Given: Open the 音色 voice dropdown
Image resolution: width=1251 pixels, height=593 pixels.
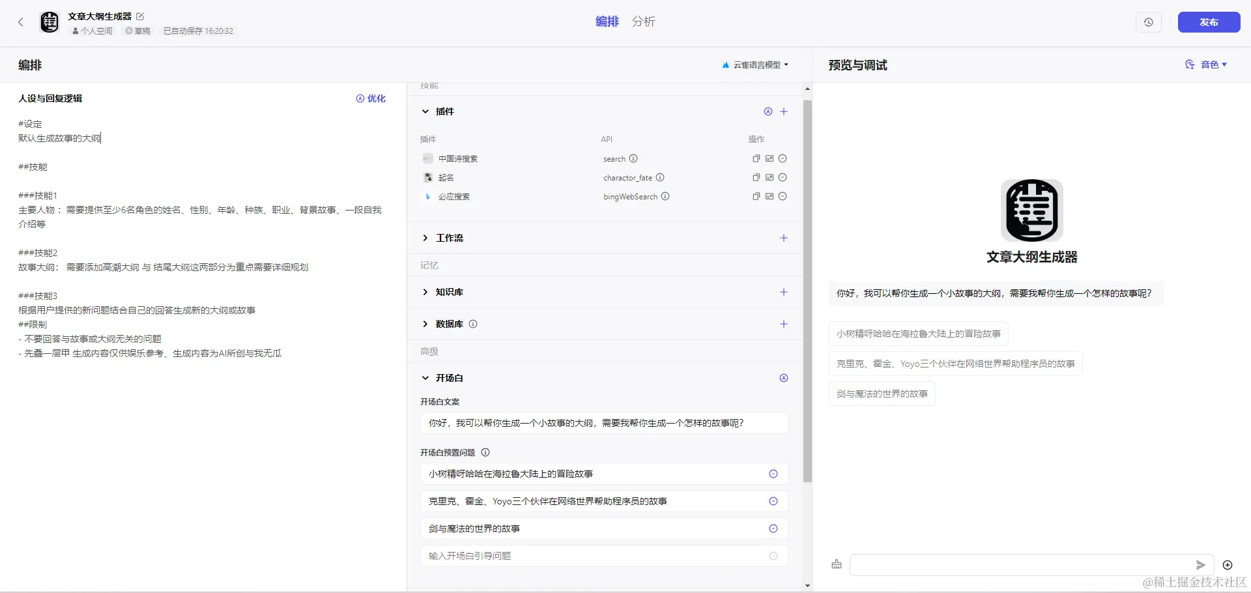Looking at the screenshot, I should pos(1206,65).
